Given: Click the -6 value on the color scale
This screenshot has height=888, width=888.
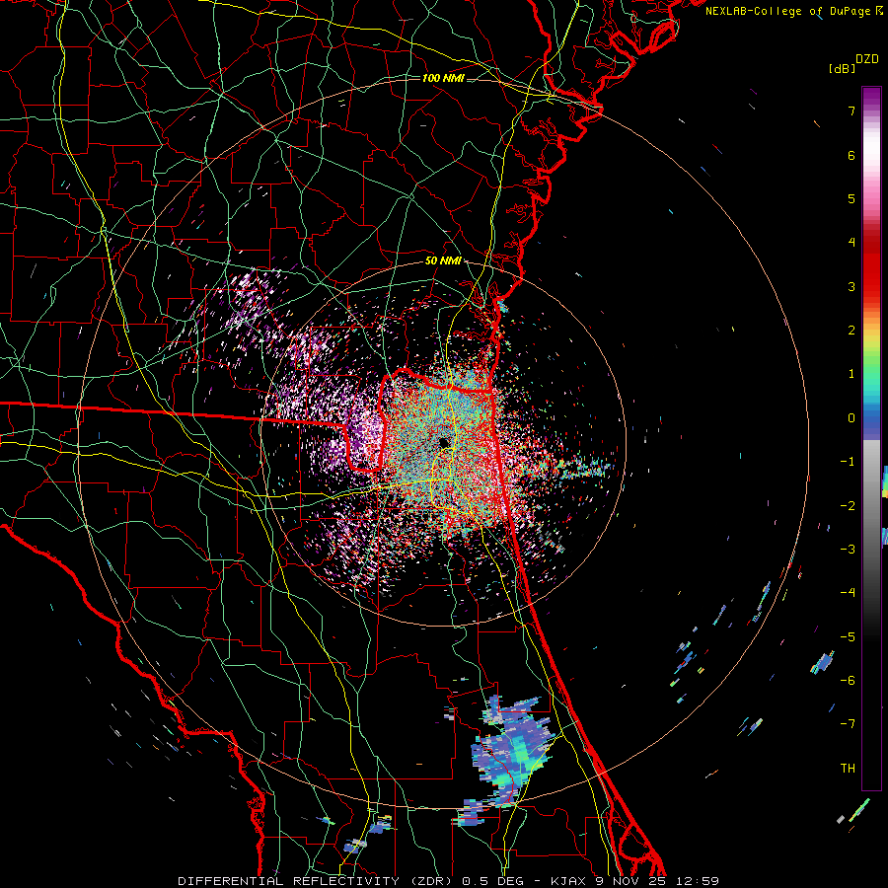Looking at the screenshot, I should [x=848, y=681].
